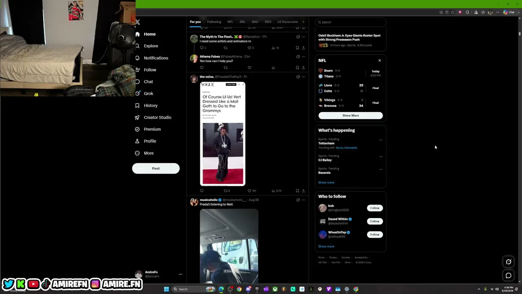The height and width of the screenshot is (294, 522).
Task: Click the Post button
Action: click(156, 169)
